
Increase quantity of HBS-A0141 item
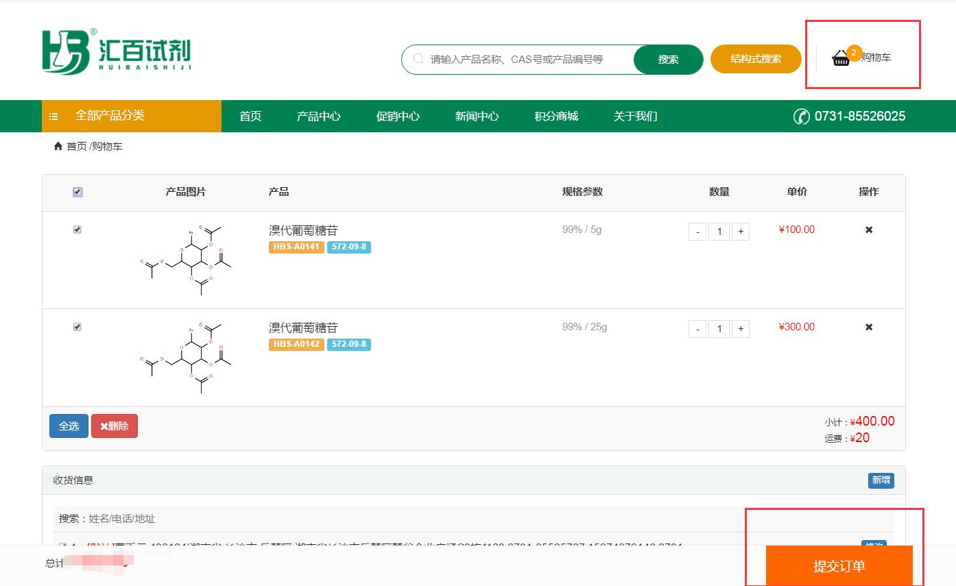pyautogui.click(x=741, y=232)
